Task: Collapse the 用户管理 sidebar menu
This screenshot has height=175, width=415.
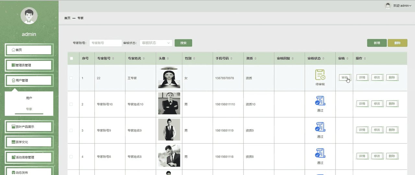Action: point(29,80)
